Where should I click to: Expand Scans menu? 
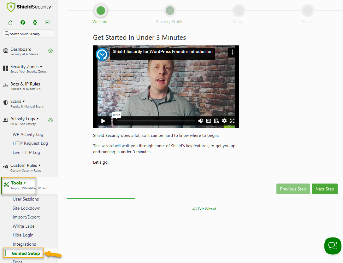[x=24, y=102]
